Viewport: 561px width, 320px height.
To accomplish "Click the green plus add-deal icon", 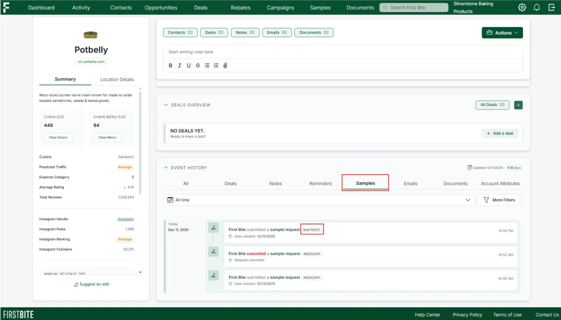I will click(518, 105).
